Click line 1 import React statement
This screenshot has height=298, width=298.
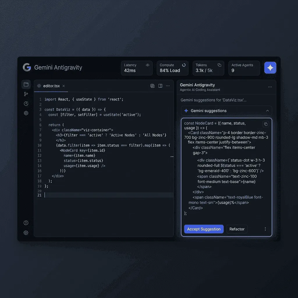[84, 100]
